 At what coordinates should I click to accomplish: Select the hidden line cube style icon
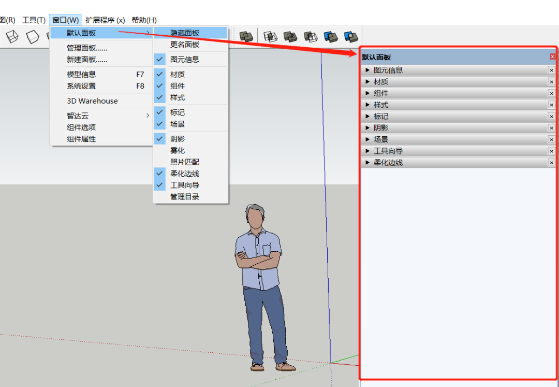[x=33, y=37]
